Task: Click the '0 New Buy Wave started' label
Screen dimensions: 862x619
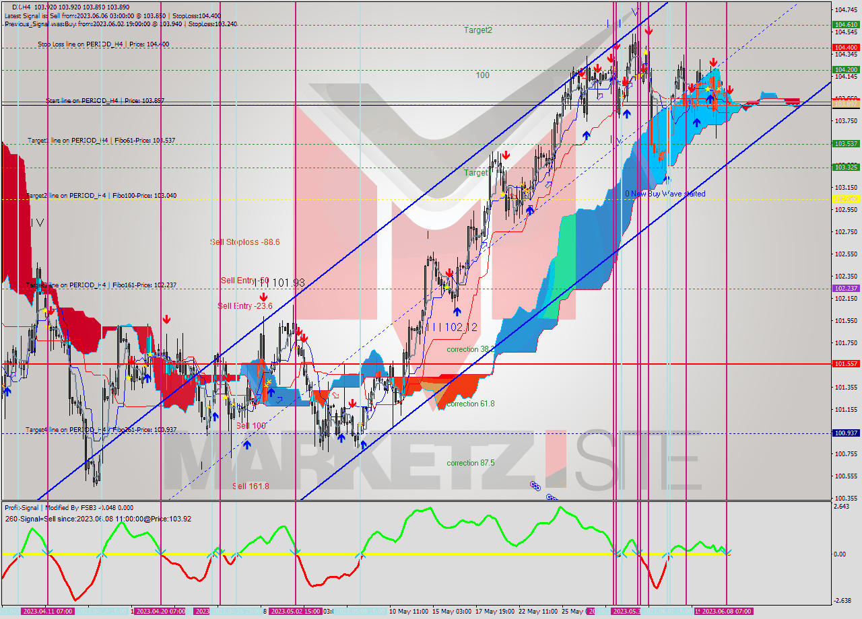Action: point(665,194)
